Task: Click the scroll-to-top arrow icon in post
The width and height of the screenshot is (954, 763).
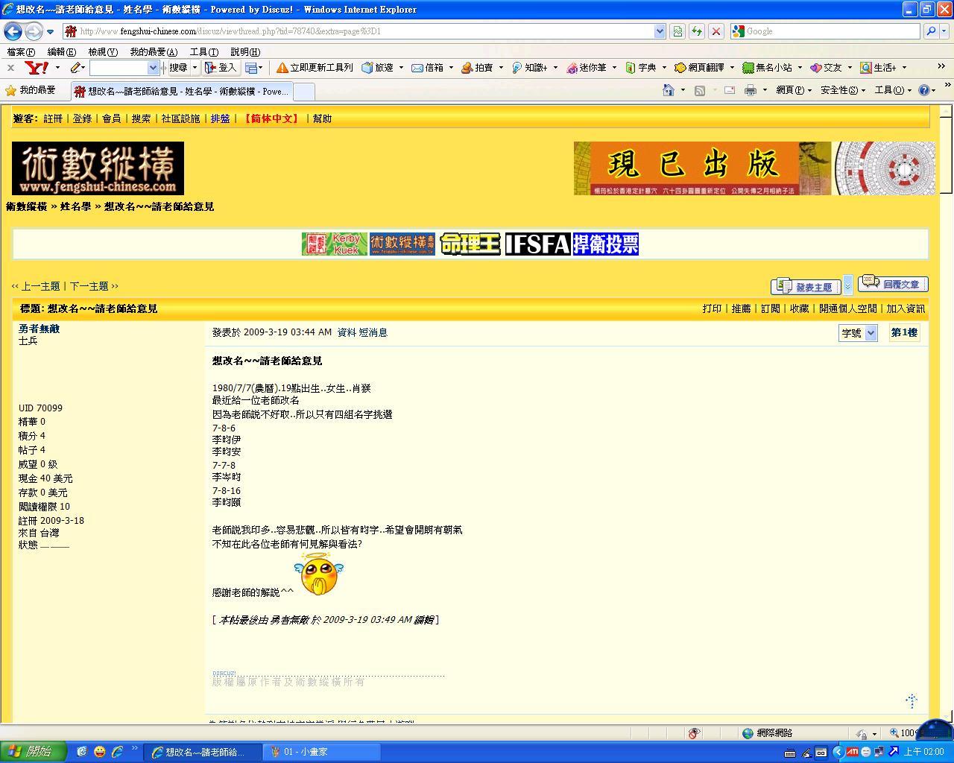Action: [x=911, y=700]
